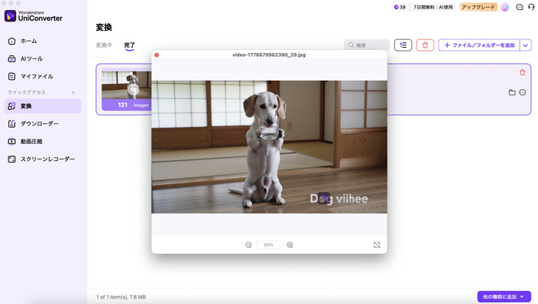
Task: Click the UniConverter logo
Action: point(33,16)
